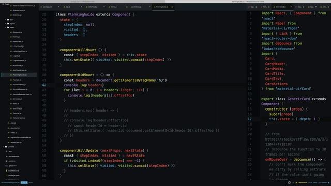Click the file icon beside package.json in tree
This screenshot has height=186, width=331.
pyautogui.click(x=7, y=176)
